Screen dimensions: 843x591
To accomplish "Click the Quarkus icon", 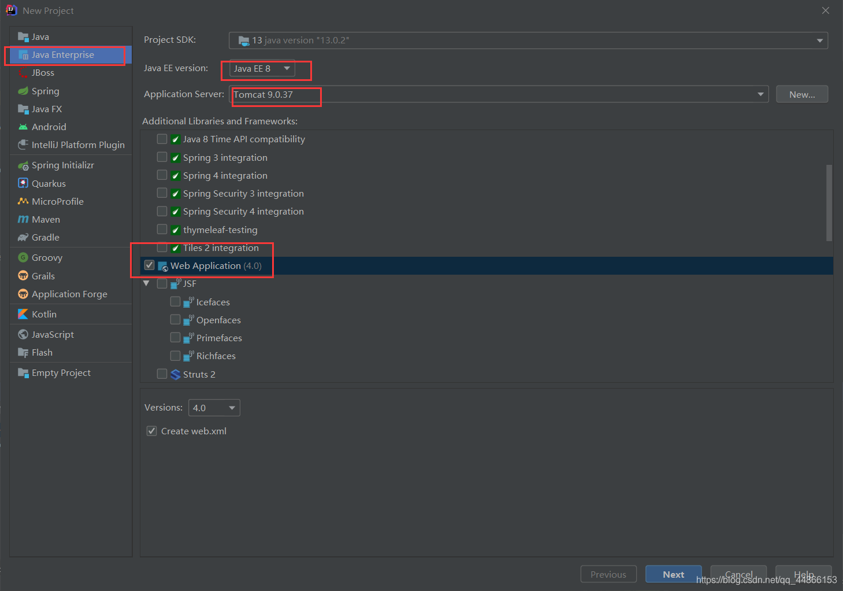I will [x=23, y=183].
